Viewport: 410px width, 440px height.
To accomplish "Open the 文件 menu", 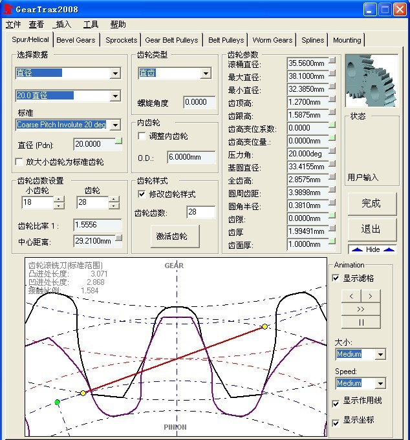I will tap(14, 25).
